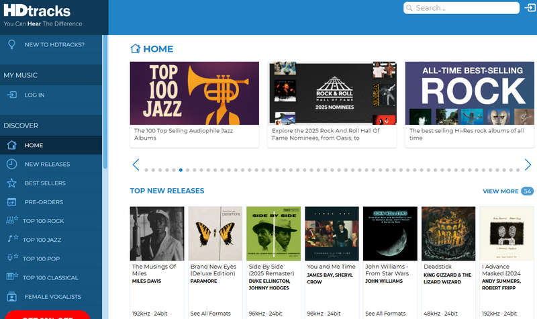The image size is (537, 319).
Task: Open Female Vocalists category
Action: coord(53,297)
